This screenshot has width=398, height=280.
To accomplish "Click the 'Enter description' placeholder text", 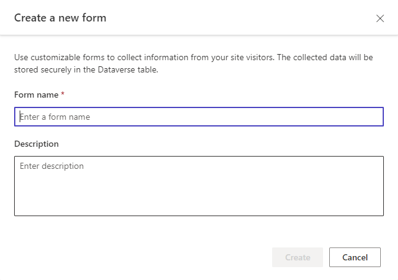I will [52, 166].
